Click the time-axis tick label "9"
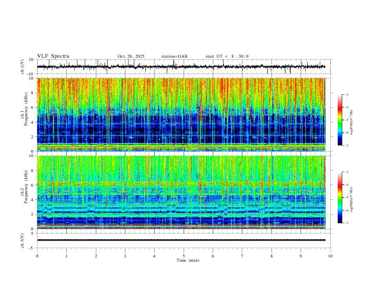 coord(301,256)
